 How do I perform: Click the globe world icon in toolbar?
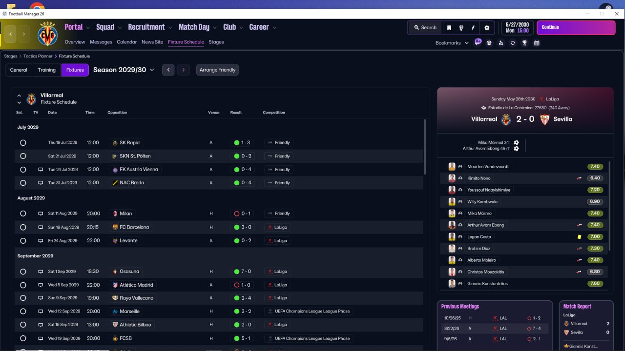tap(461, 28)
